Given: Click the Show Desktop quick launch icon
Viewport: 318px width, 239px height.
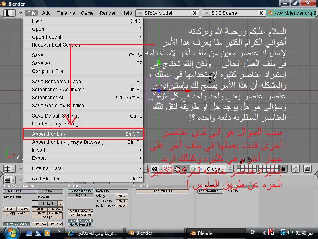Looking at the screenshot, I should pos(29,233).
